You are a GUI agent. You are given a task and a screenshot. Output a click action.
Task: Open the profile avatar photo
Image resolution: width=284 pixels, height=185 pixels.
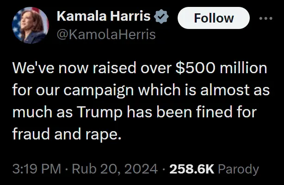[x=30, y=25]
